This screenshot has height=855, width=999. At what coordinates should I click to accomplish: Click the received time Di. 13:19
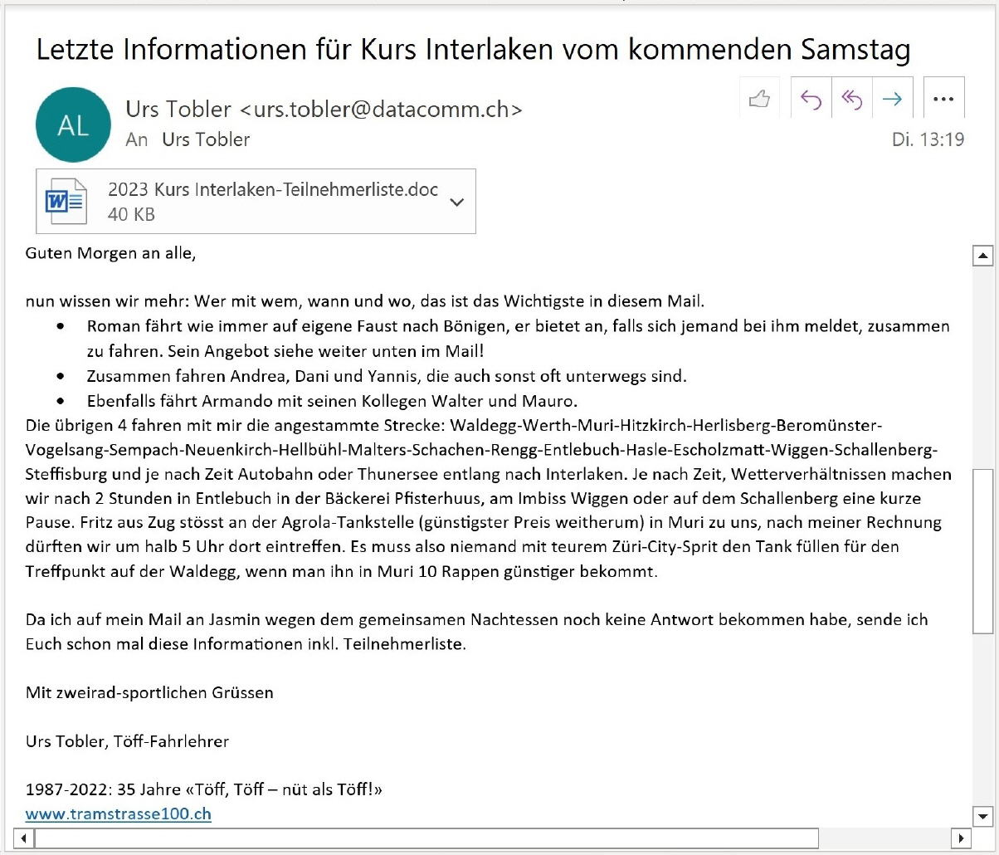point(928,139)
